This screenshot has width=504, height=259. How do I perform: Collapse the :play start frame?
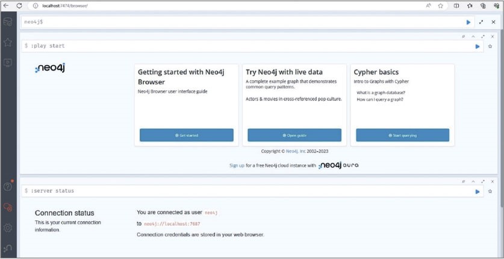pyautogui.click(x=473, y=37)
